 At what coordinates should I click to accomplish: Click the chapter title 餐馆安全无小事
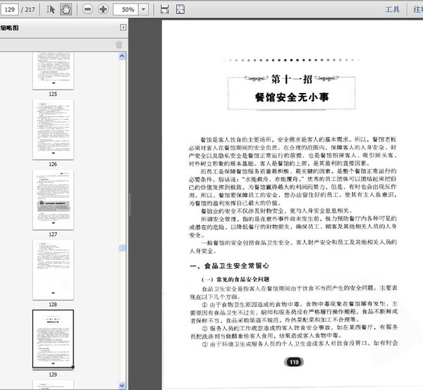tap(292, 97)
